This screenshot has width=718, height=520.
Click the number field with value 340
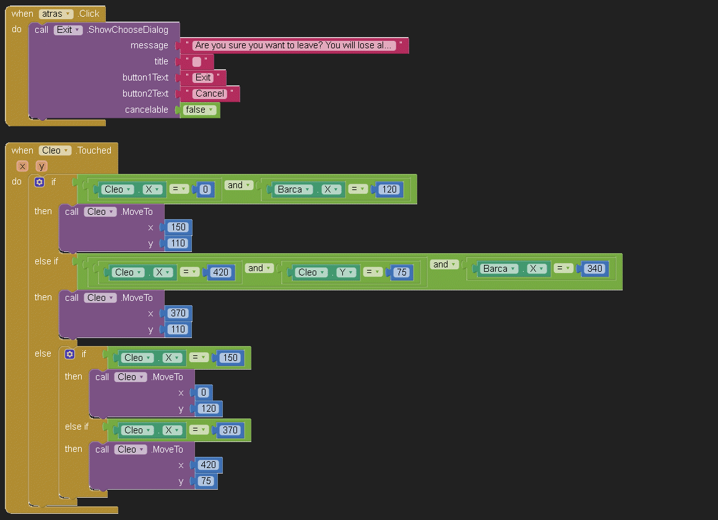pyautogui.click(x=595, y=269)
